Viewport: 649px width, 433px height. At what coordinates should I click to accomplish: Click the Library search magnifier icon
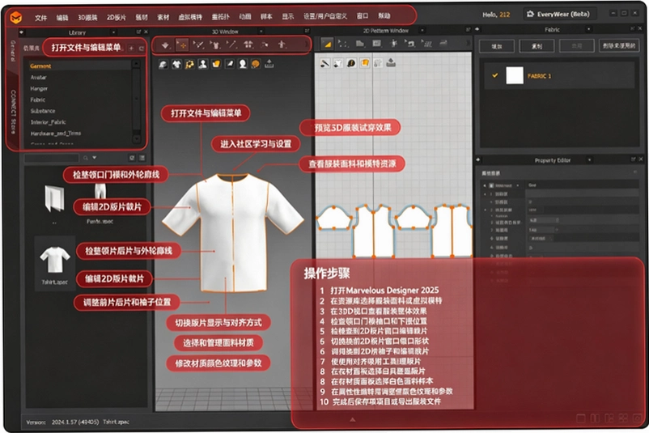pos(85,158)
